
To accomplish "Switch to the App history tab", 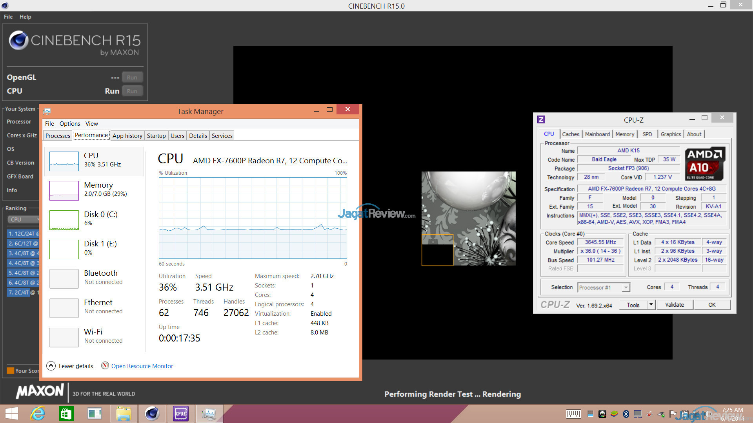I will 127,136.
